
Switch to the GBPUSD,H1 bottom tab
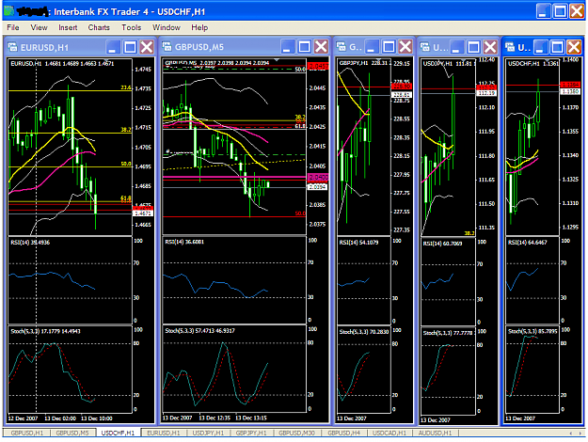click(27, 433)
